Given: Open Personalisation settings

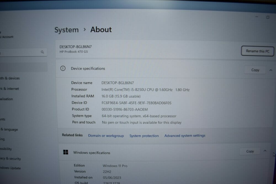Looking at the screenshot, I should pos(6,99).
